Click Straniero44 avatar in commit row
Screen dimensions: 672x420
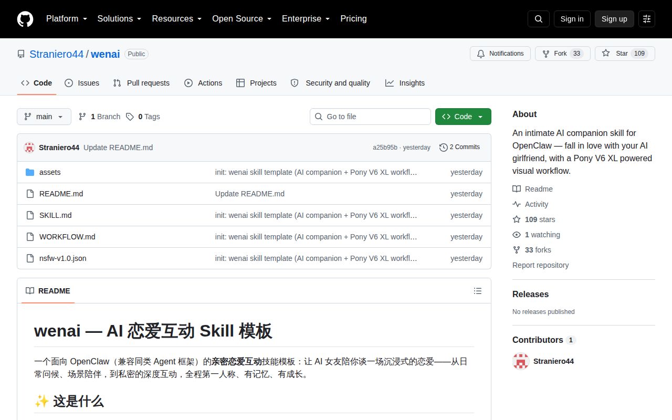click(x=29, y=148)
